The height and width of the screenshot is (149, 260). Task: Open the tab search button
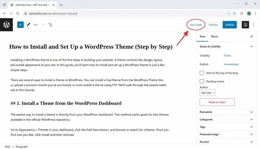(x=5, y=5)
